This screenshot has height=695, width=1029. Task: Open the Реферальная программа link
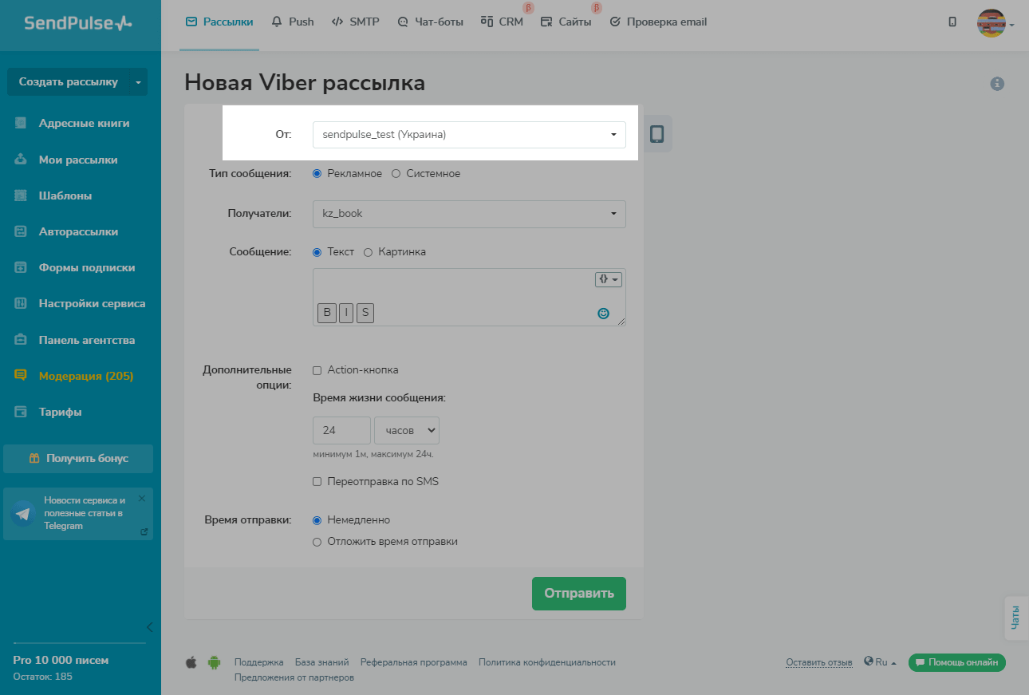[x=414, y=662]
